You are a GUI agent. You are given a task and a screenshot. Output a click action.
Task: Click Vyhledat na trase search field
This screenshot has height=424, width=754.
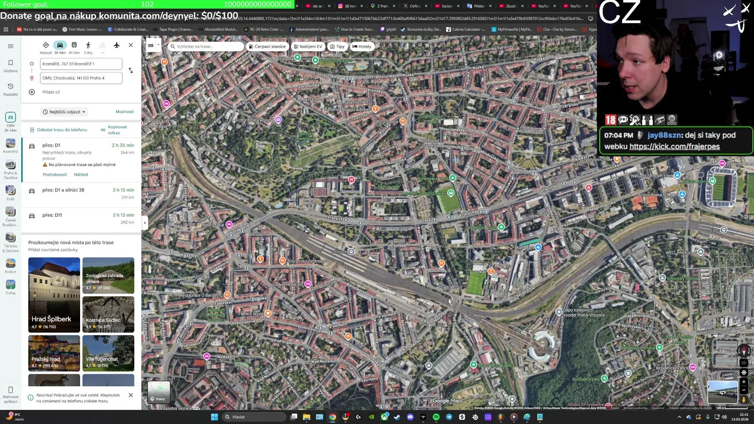206,47
